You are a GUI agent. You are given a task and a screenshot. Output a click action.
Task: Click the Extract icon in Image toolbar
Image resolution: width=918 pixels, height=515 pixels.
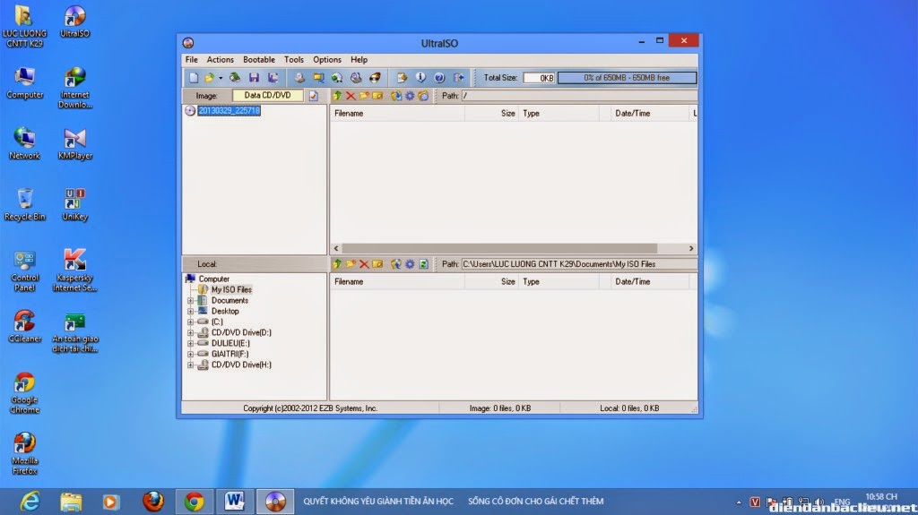(396, 96)
